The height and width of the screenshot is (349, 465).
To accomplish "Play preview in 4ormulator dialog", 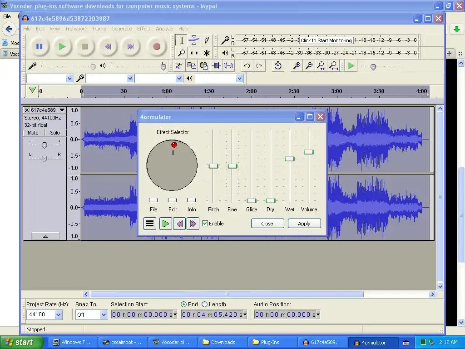I will [165, 224].
